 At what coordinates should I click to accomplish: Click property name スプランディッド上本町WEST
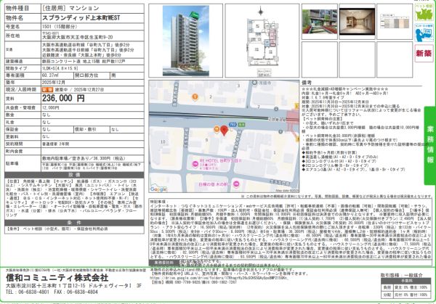81,18
